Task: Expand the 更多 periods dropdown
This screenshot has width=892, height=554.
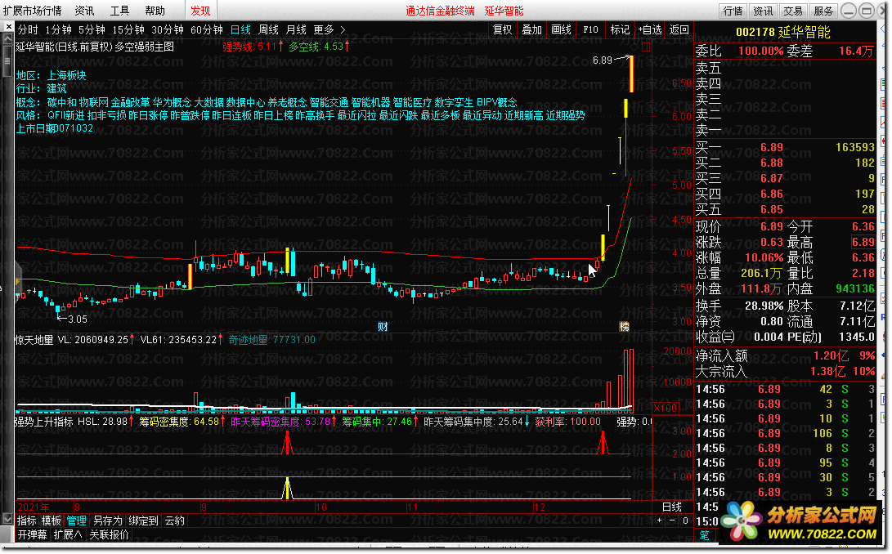Action: coord(329,29)
